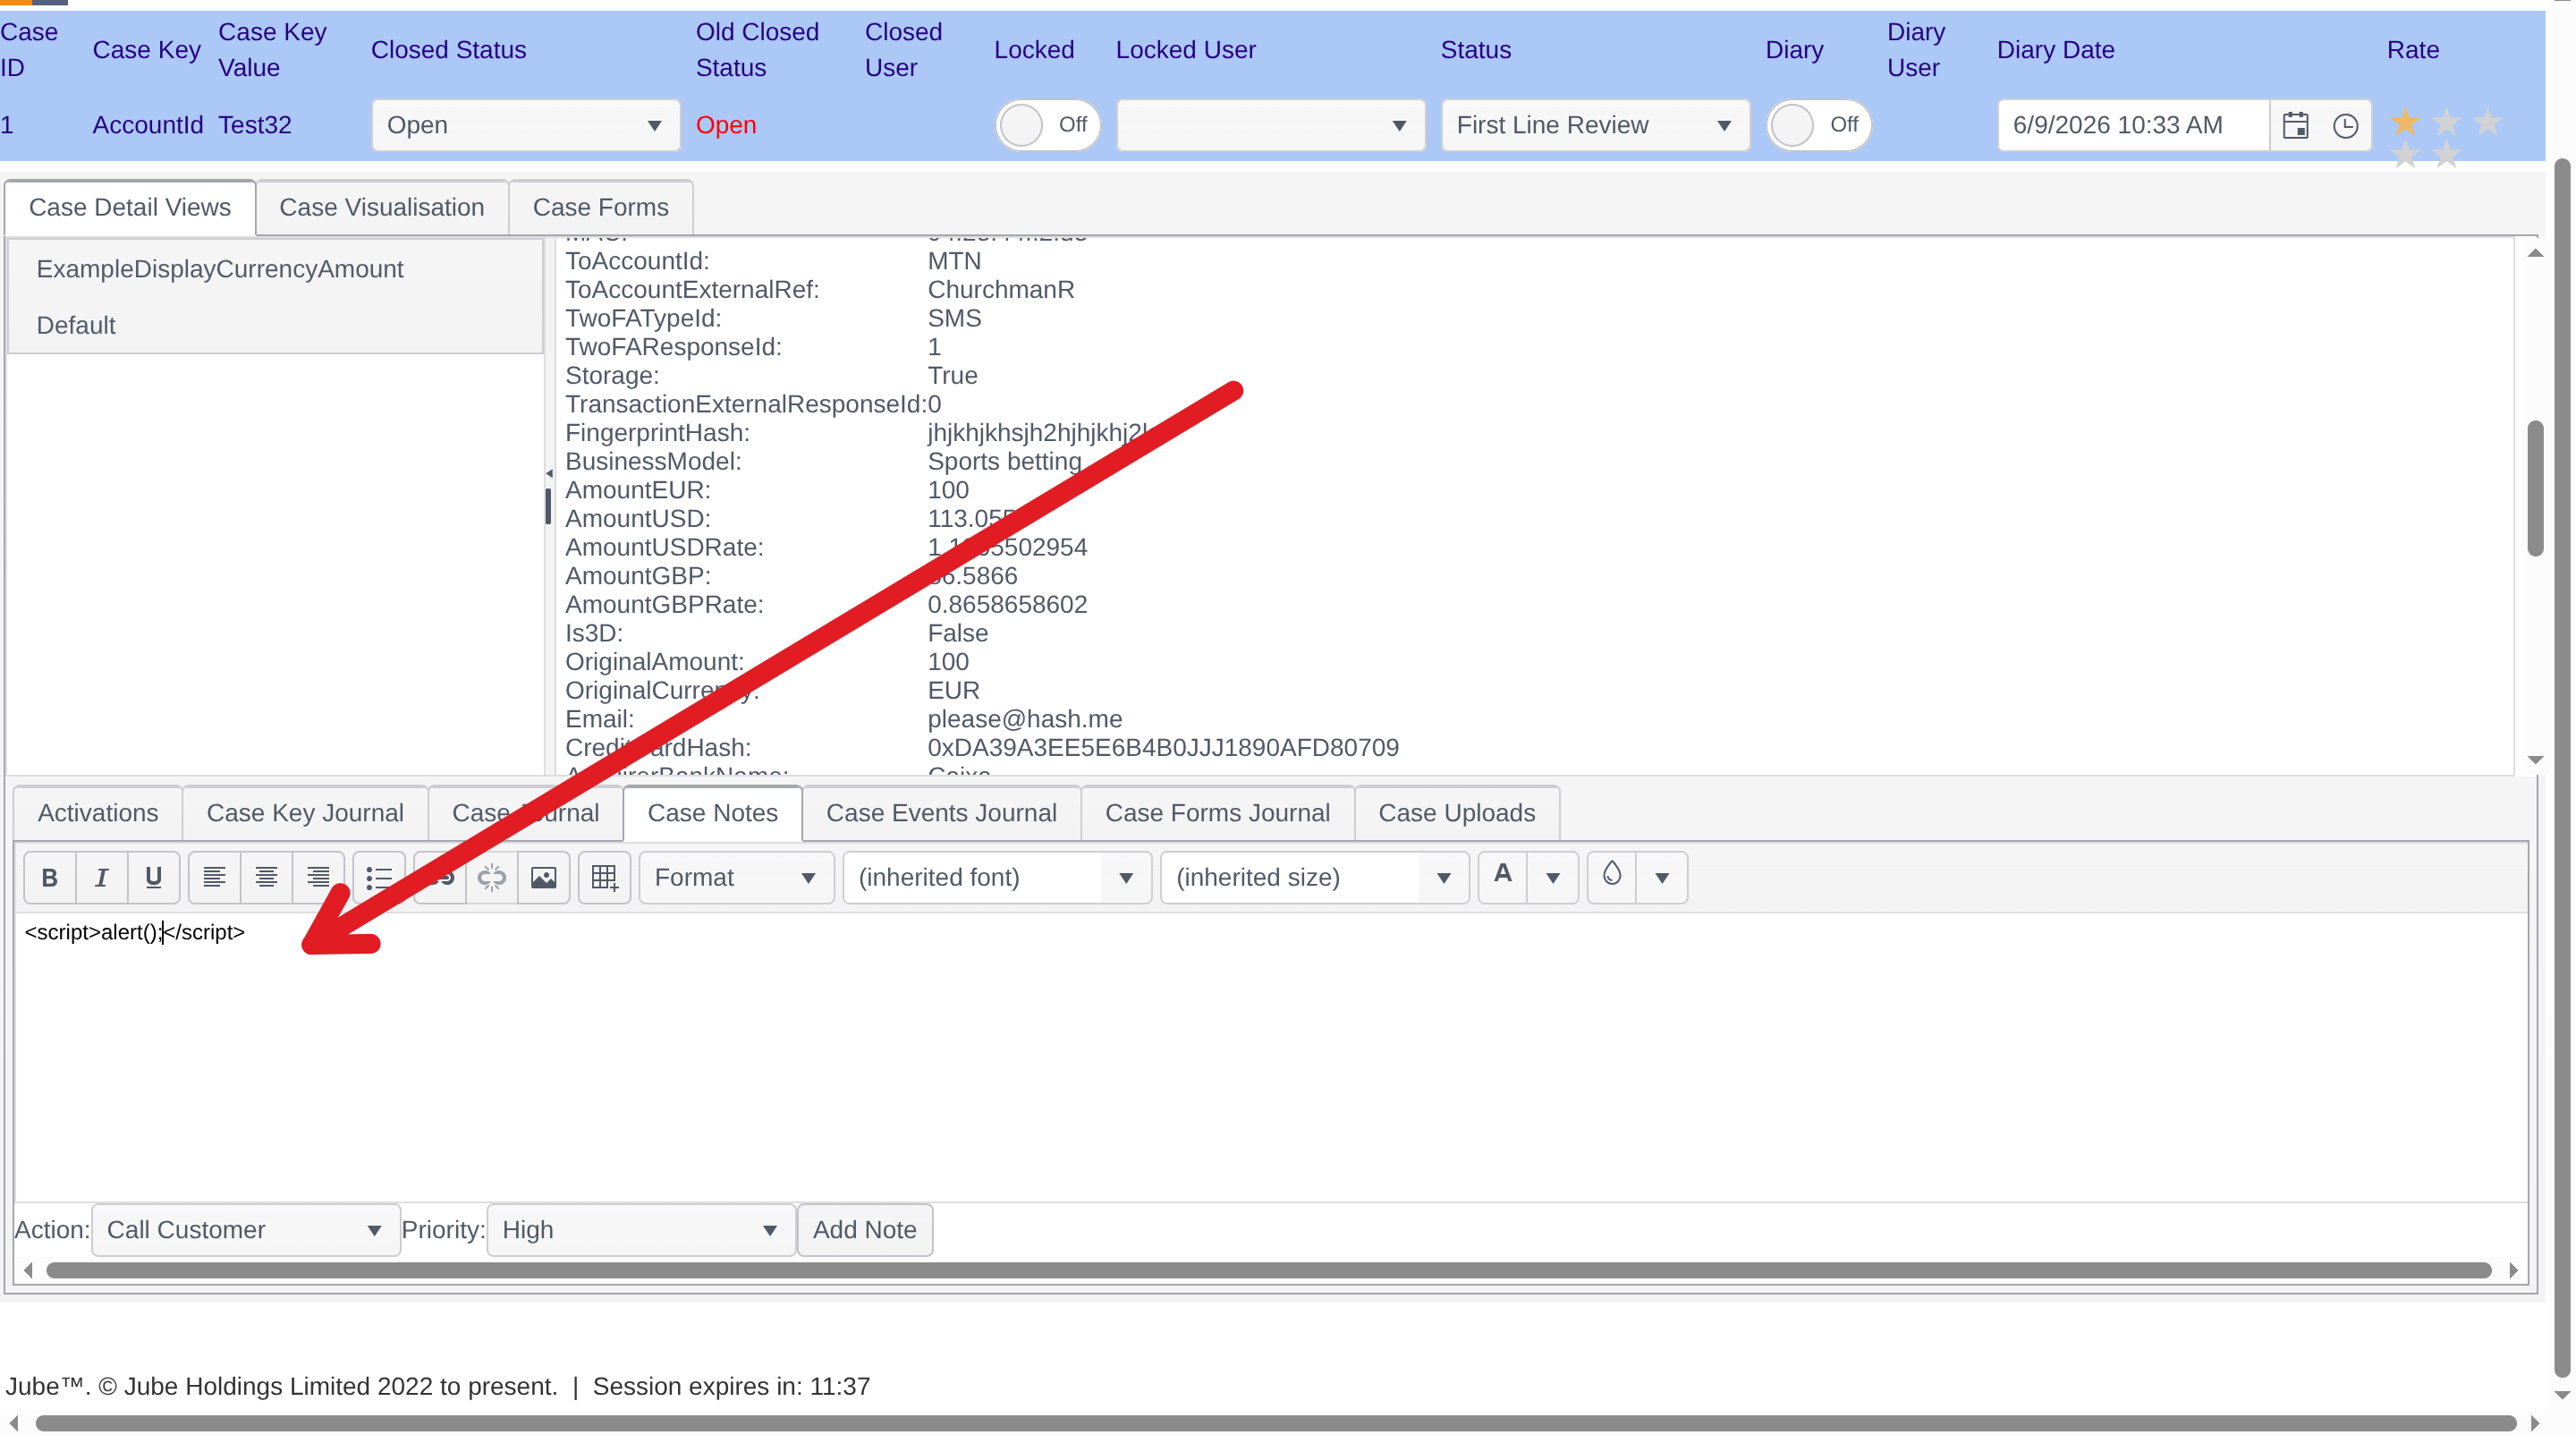
Task: Expand the font color palette arrow
Action: click(1553, 877)
